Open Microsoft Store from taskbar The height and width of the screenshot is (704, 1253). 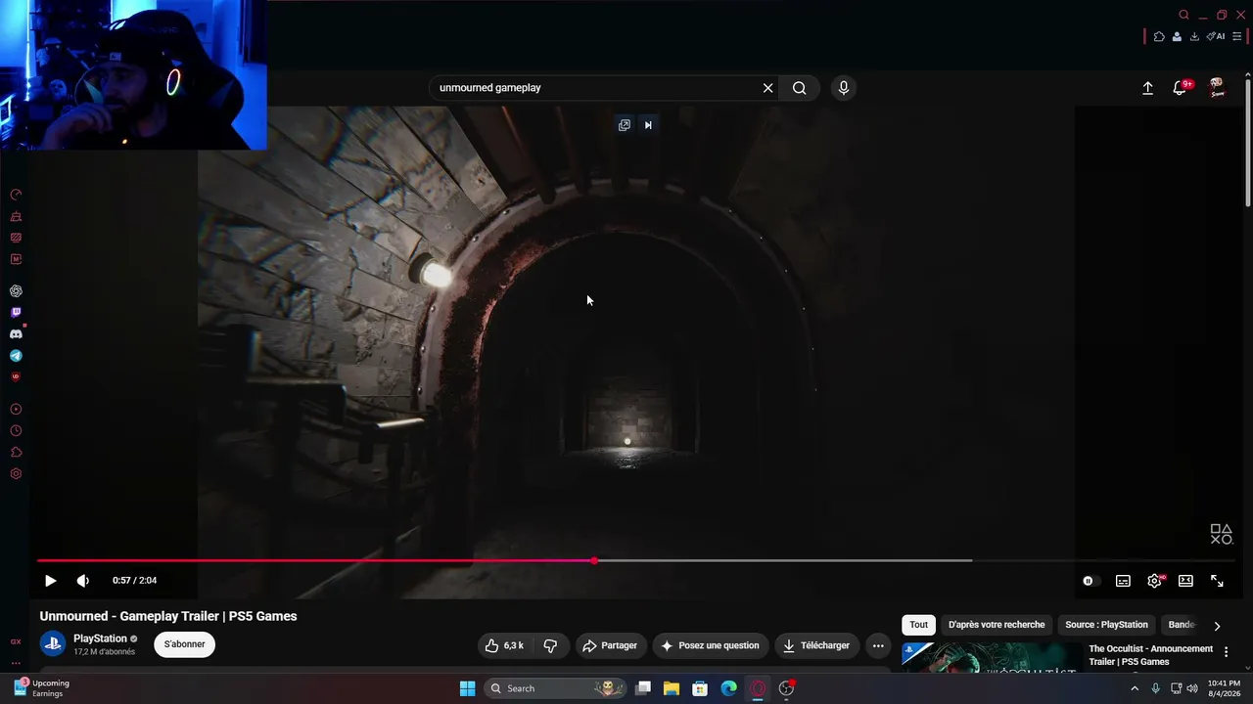[x=700, y=688]
